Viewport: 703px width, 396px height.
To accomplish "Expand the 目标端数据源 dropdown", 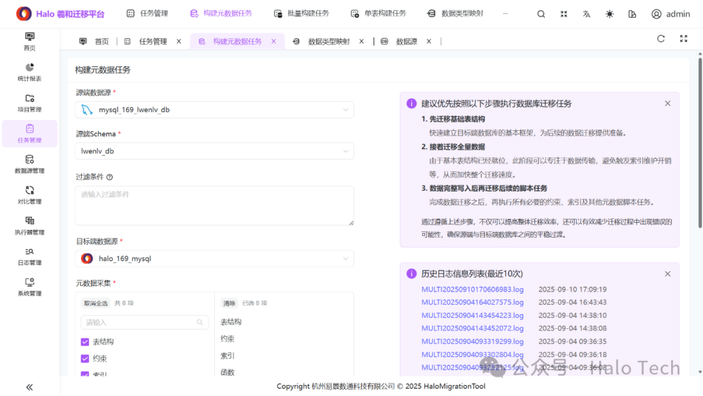I will click(214, 259).
